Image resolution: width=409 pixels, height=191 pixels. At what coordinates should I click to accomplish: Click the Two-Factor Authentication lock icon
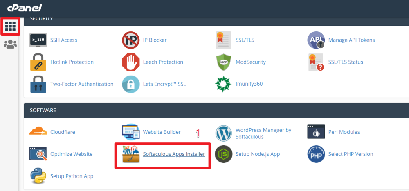pyautogui.click(x=38, y=84)
